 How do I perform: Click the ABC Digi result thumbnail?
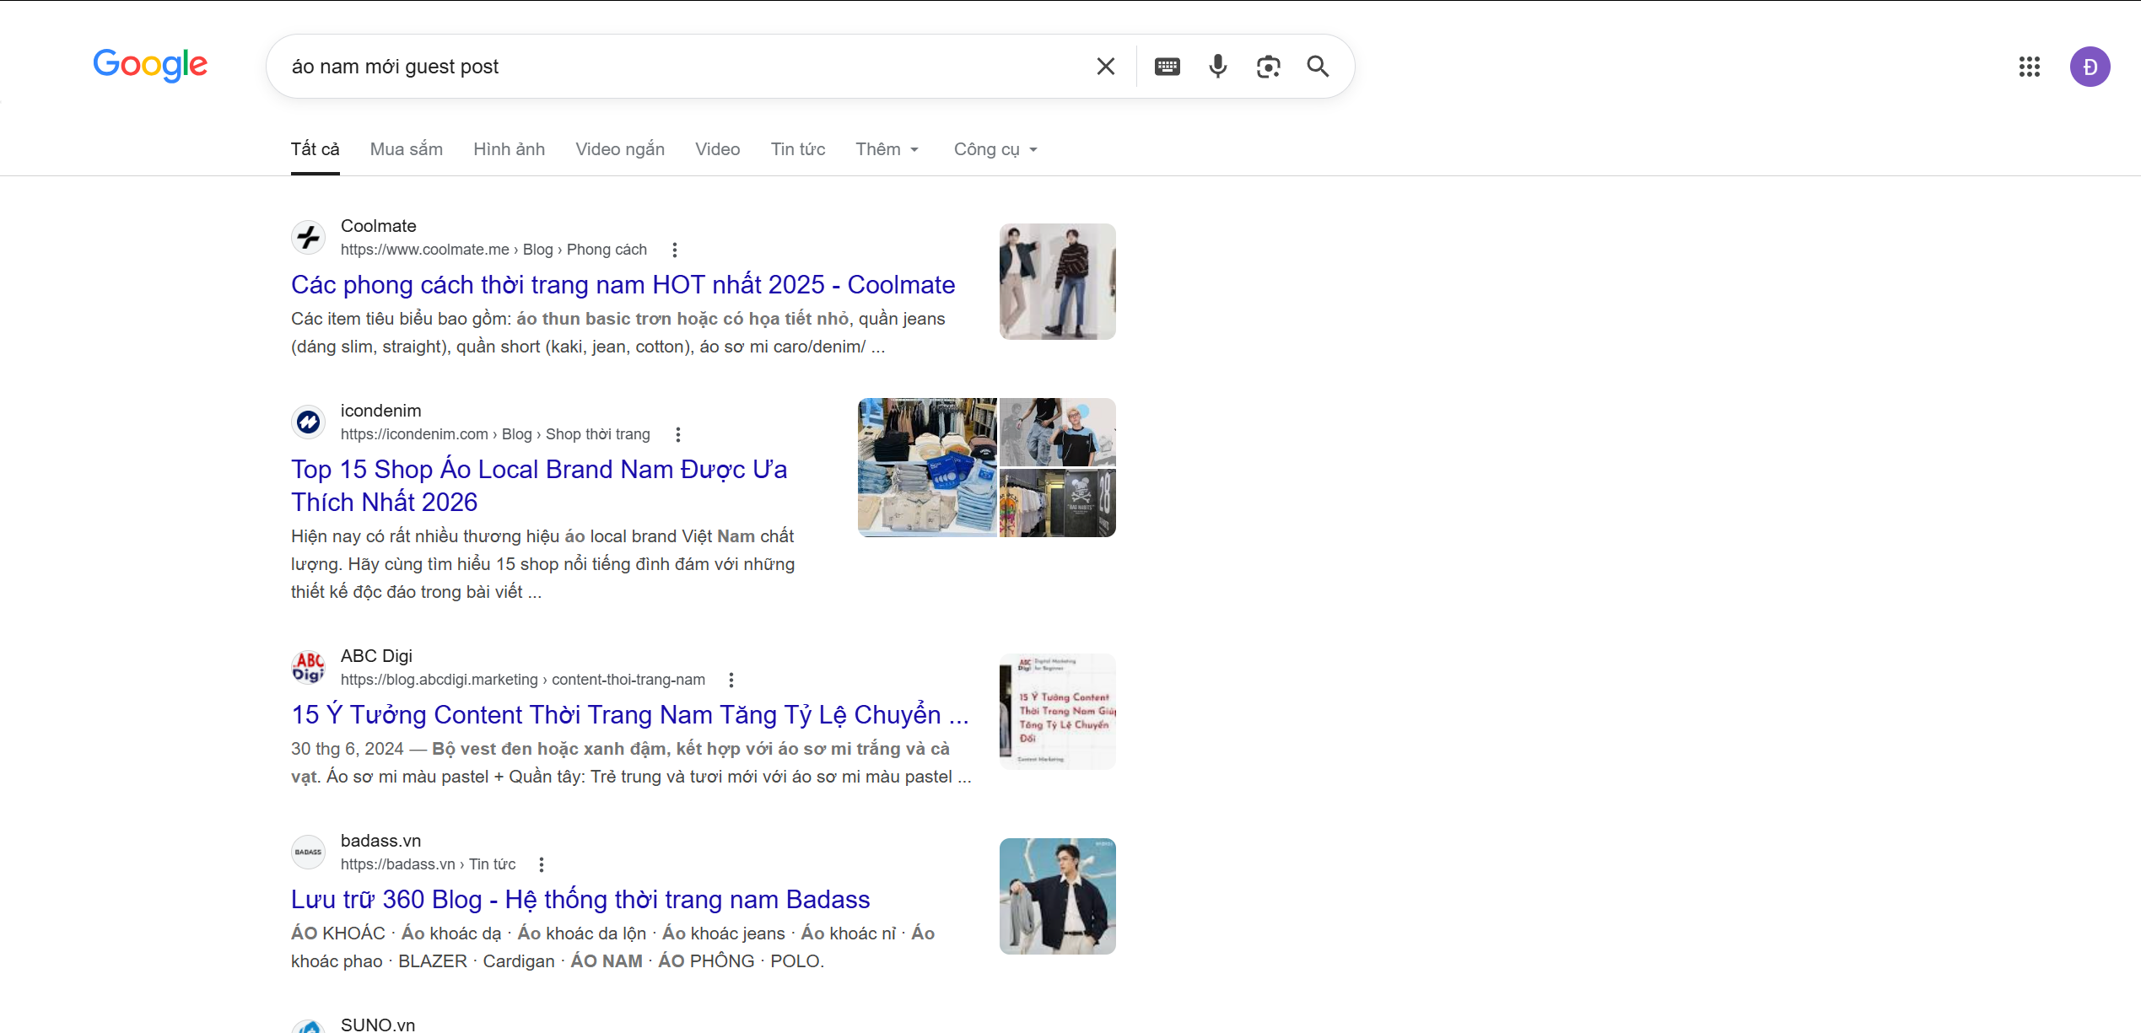[x=1058, y=712]
